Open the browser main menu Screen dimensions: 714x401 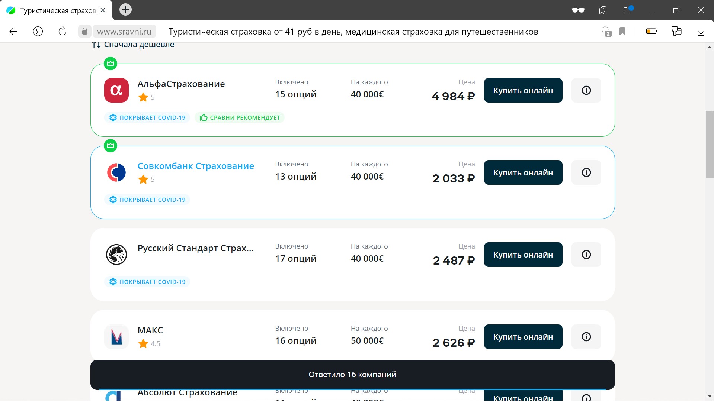coord(628,10)
